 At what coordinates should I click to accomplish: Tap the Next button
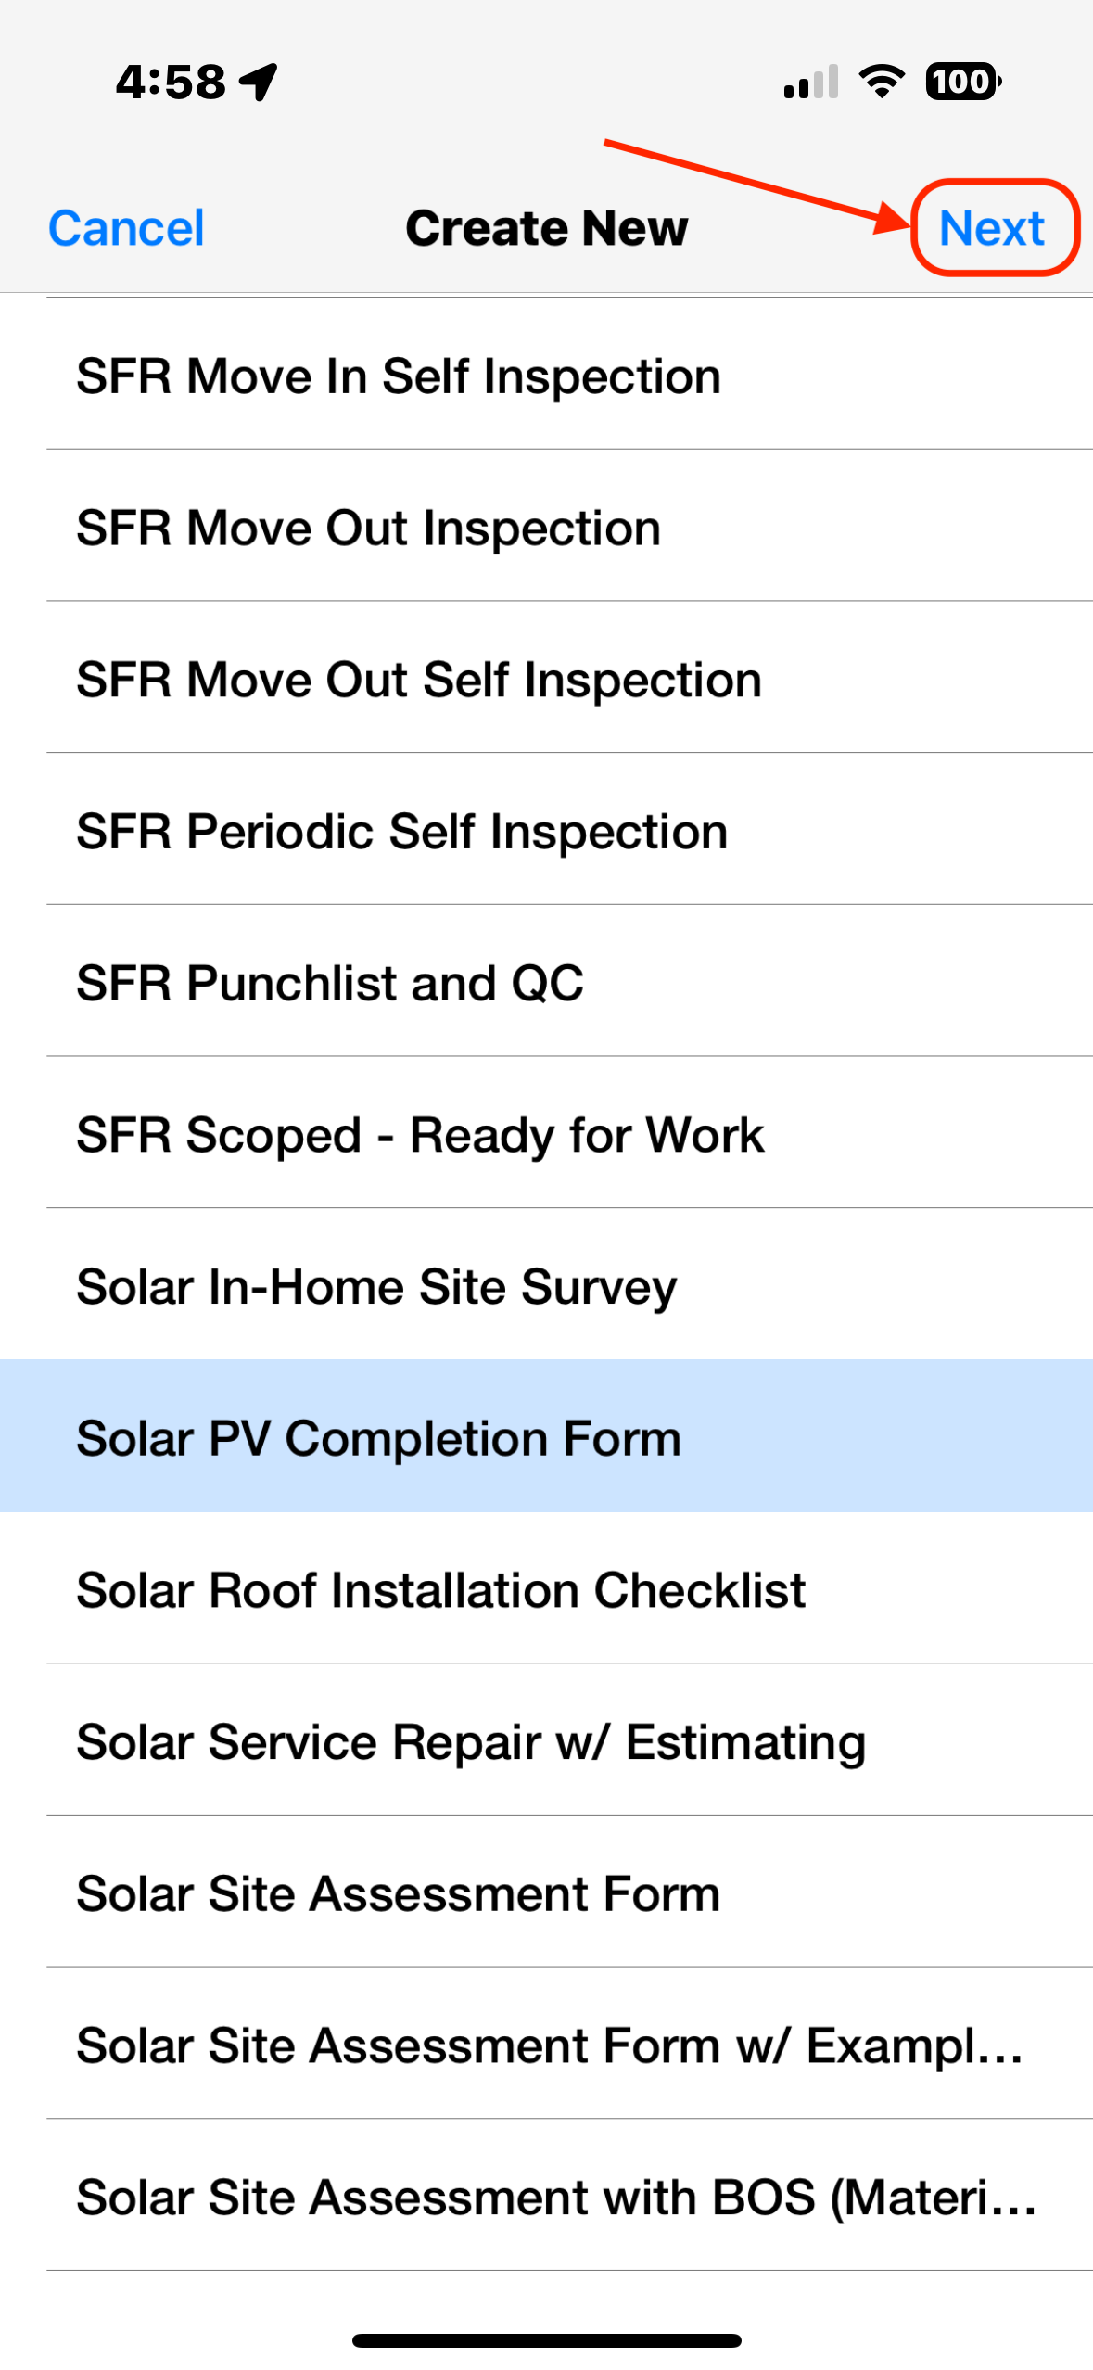pos(991,228)
